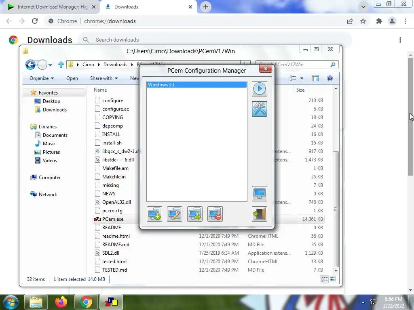
Task: Open Windows Start menu
Action: [11, 302]
